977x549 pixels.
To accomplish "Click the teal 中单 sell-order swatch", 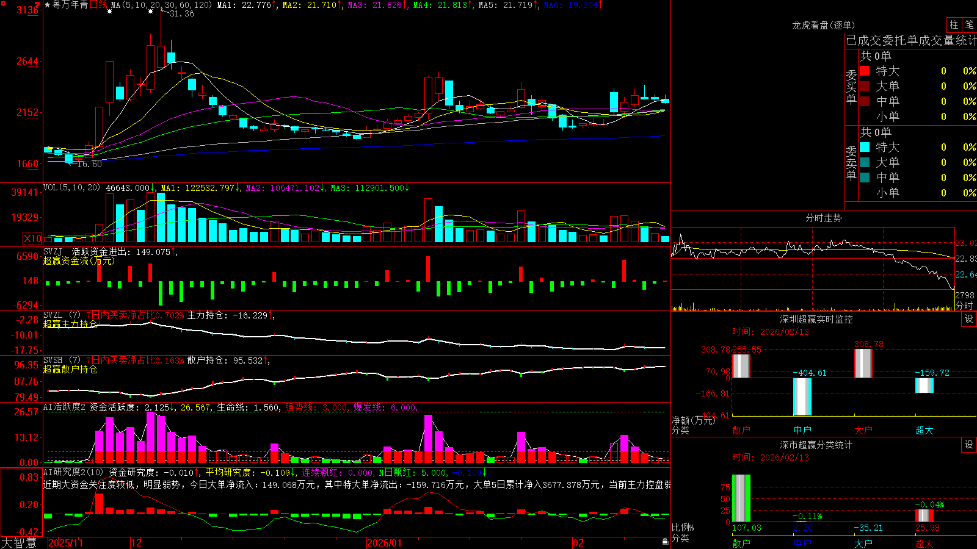I will pos(865,178).
